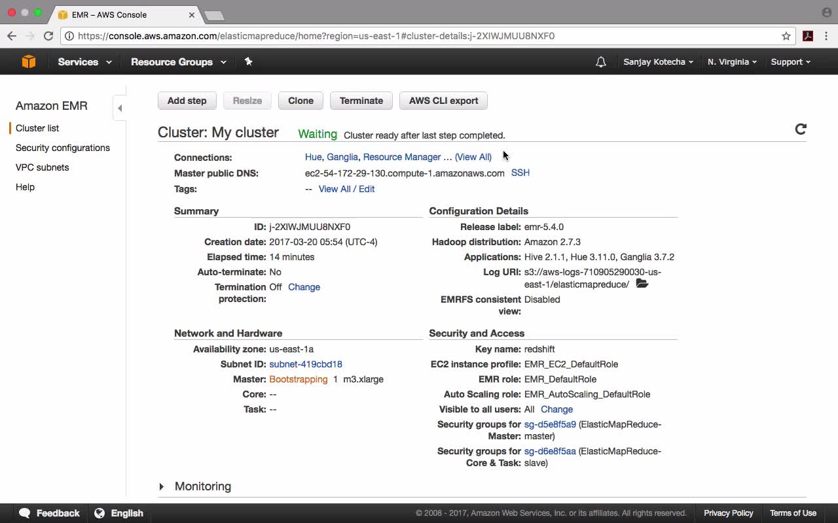Screen dimensions: 838x523
Task: Click View All connections link
Action: click(473, 157)
